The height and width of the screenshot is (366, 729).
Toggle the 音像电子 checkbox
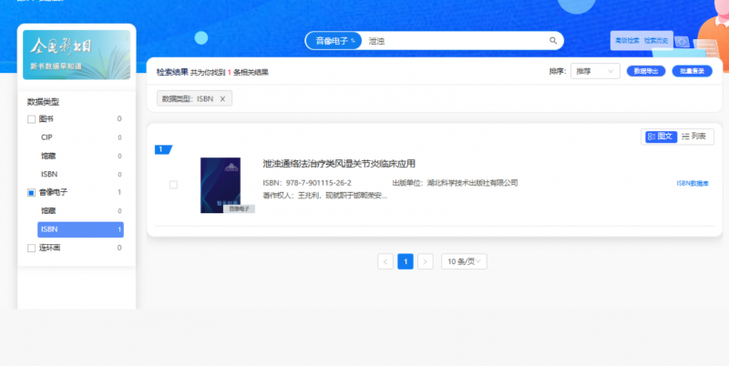click(x=31, y=193)
